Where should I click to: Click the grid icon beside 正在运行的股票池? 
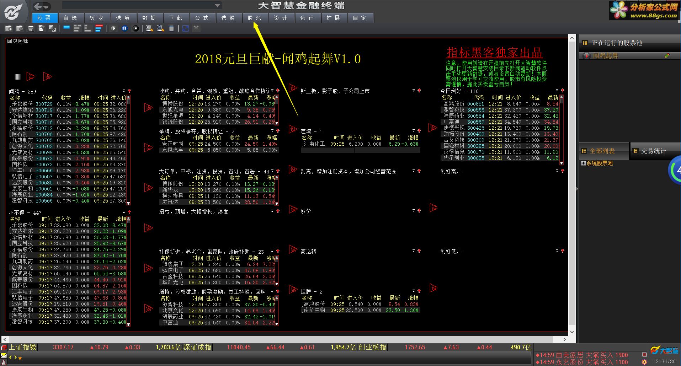tap(585, 43)
